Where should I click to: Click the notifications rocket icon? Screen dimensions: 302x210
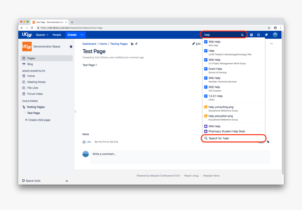point(266,35)
